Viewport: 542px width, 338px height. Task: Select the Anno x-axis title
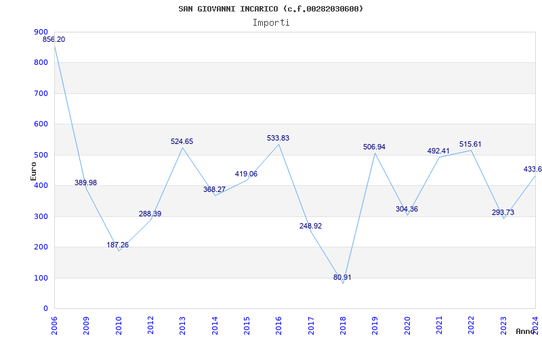(526, 331)
